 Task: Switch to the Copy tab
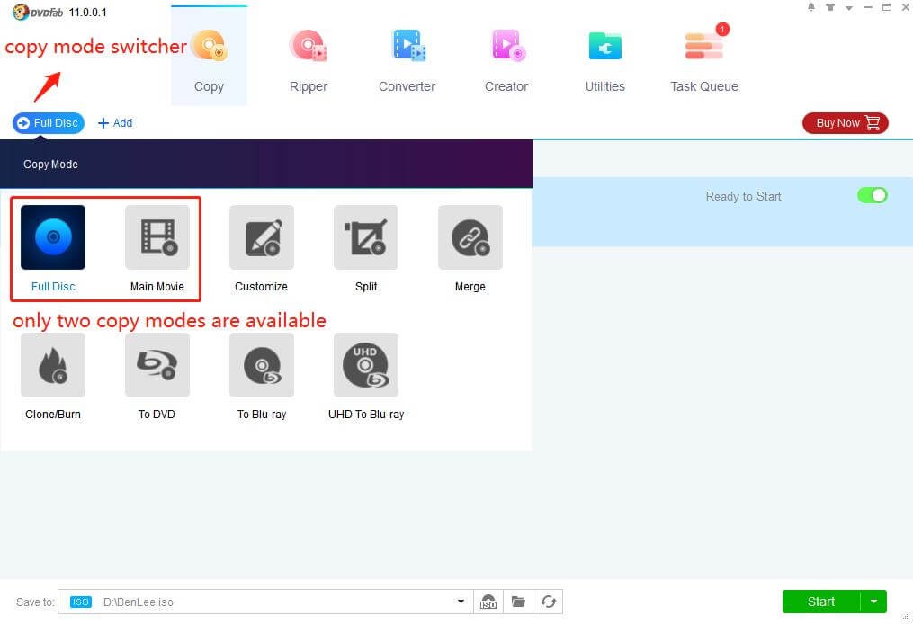[209, 57]
